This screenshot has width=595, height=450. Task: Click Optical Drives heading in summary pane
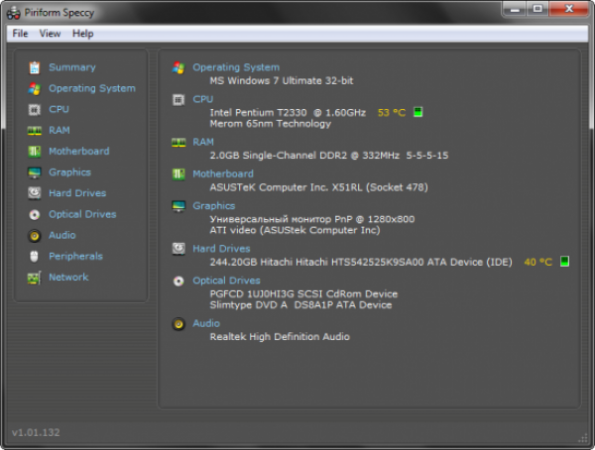226,281
